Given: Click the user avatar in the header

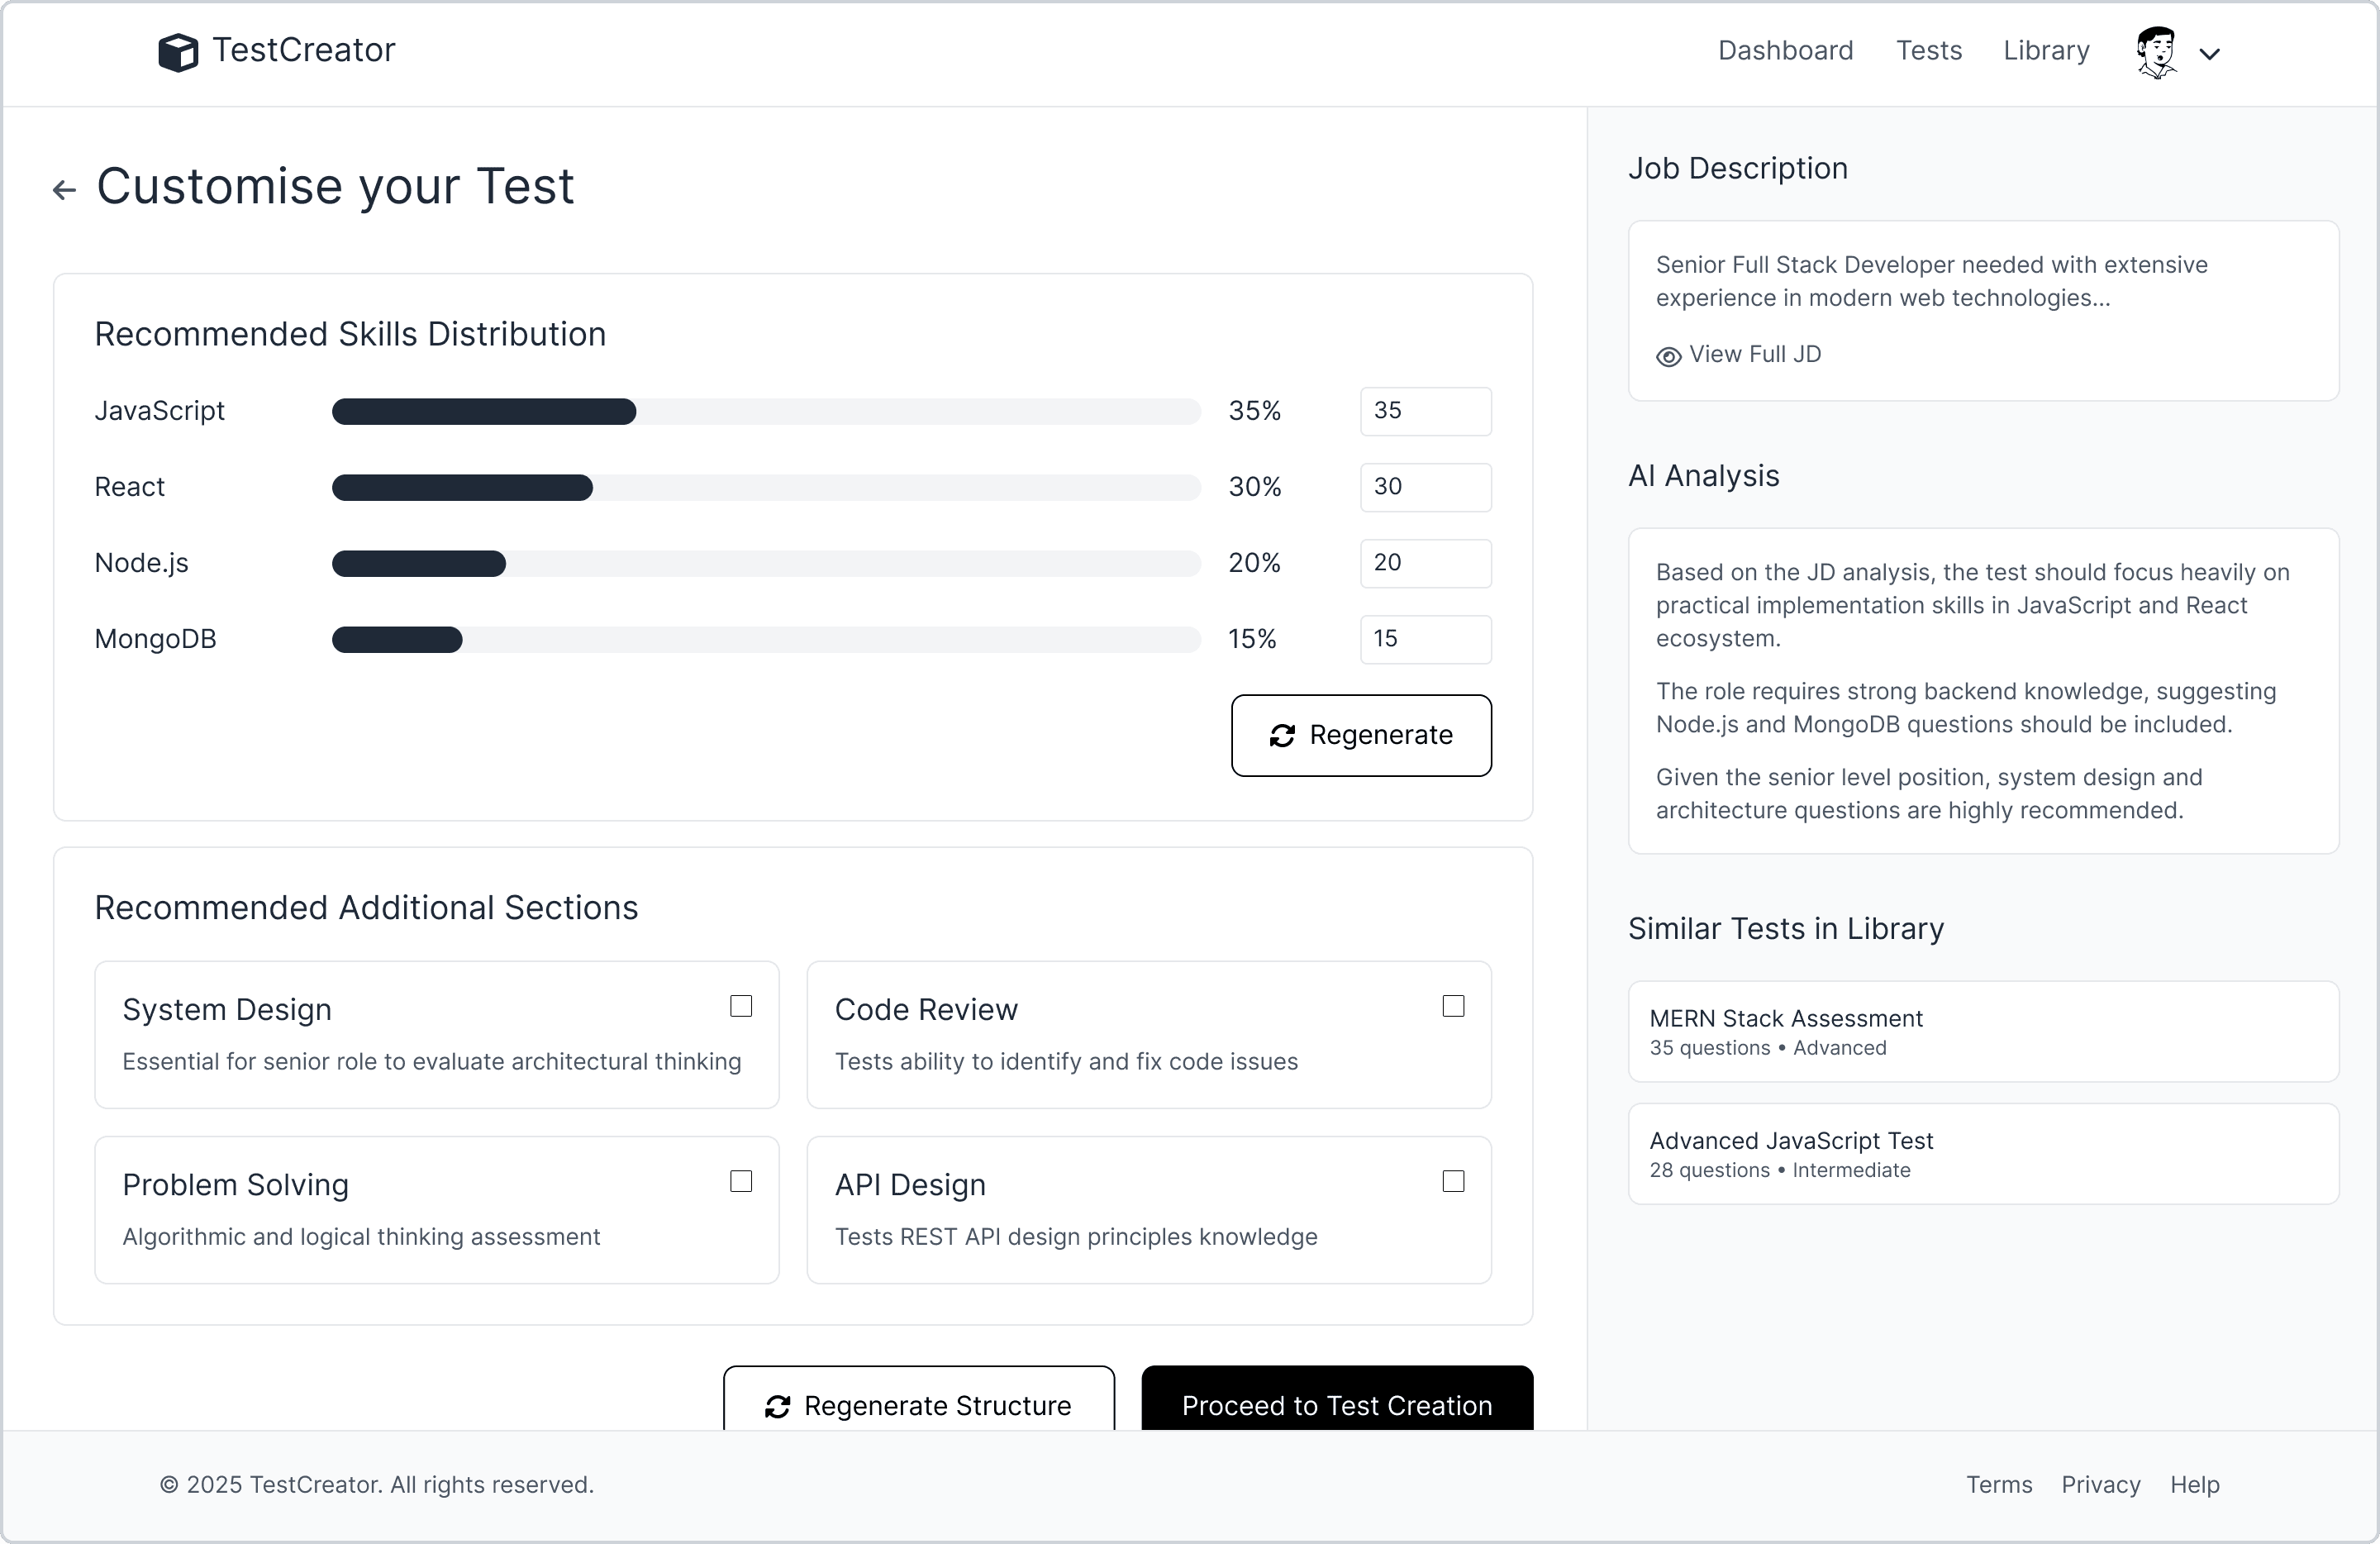Looking at the screenshot, I should pyautogui.click(x=2156, y=52).
